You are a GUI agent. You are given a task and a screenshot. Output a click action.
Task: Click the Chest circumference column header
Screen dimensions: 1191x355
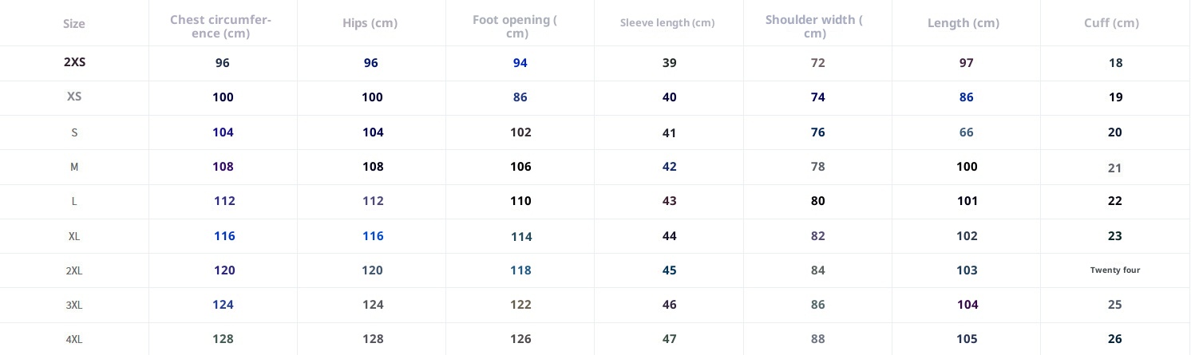(223, 26)
